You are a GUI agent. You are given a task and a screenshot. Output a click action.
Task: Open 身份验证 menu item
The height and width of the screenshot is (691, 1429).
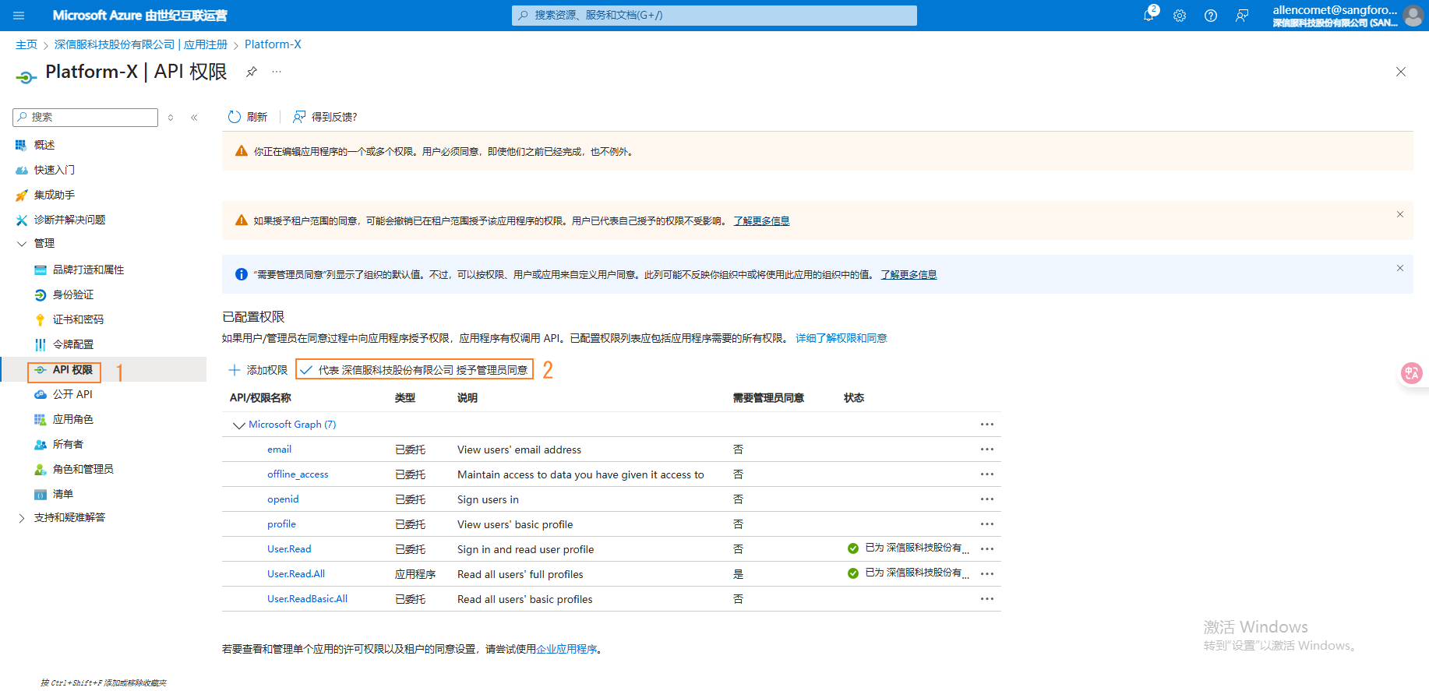tap(73, 294)
